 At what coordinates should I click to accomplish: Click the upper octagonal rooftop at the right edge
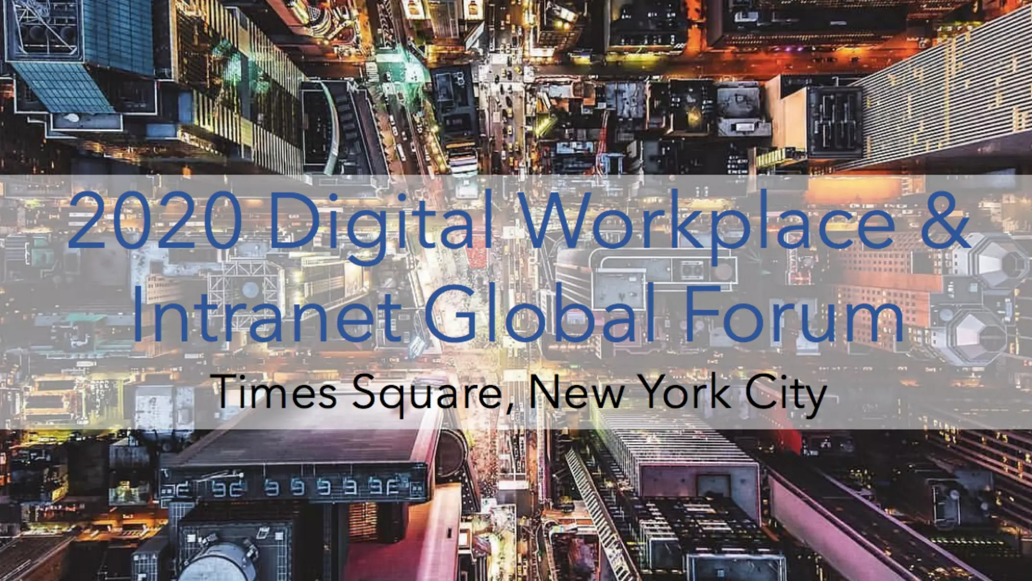coord(1000,262)
